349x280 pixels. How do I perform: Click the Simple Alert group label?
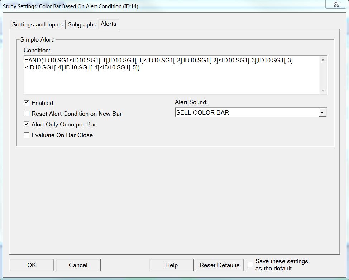click(37, 40)
